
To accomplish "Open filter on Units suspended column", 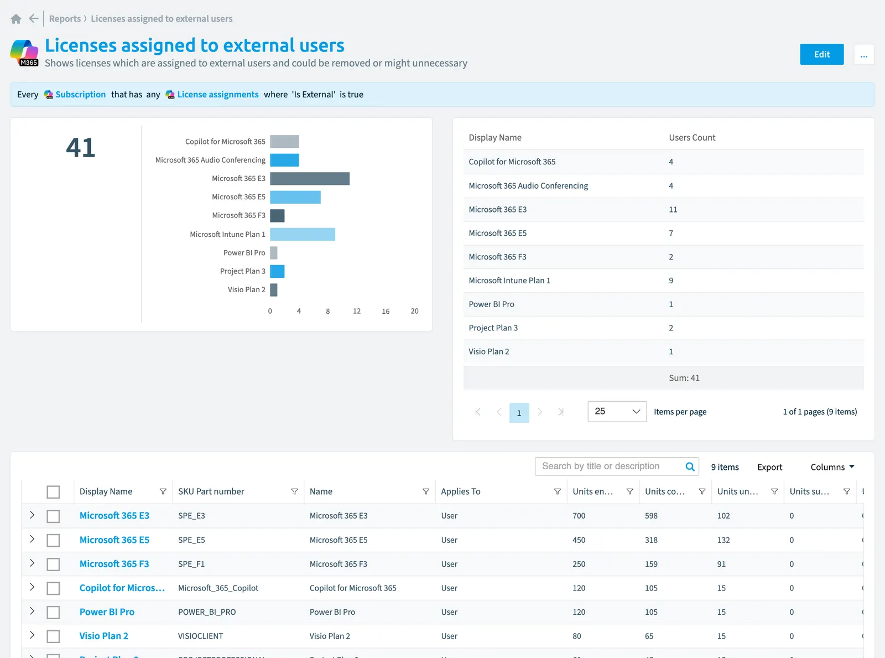I will click(x=846, y=491).
